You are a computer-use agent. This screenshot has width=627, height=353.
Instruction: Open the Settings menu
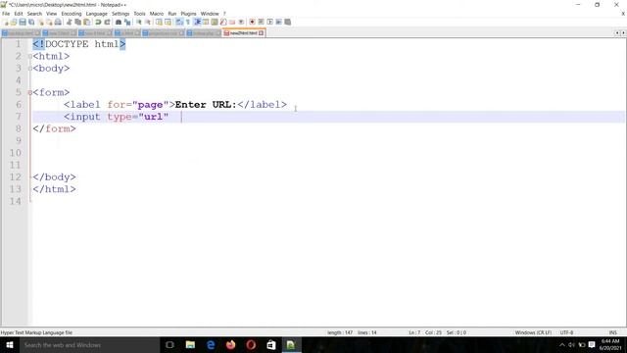click(121, 14)
